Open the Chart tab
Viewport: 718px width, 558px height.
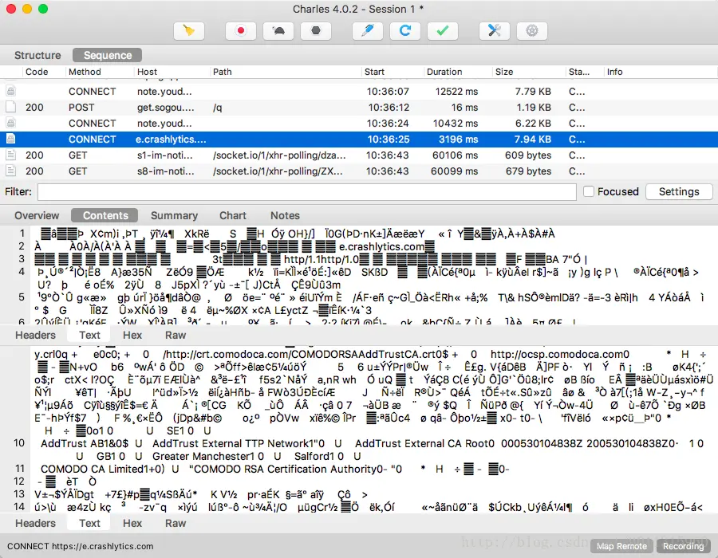tap(233, 215)
